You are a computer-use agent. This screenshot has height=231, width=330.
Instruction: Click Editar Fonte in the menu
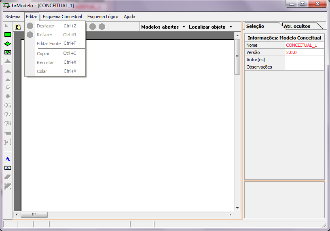point(49,44)
